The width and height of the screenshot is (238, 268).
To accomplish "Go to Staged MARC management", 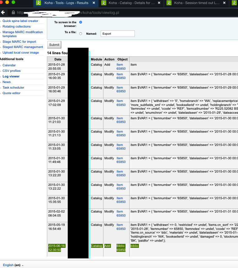I will click(23, 47).
